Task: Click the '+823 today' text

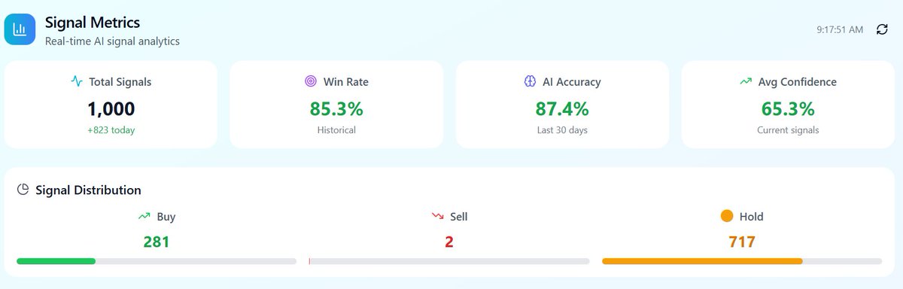Action: point(111,130)
